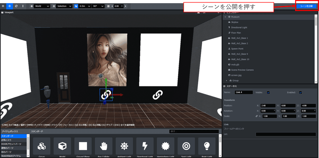Screen dimensions: 319x158
Task: Click the grid height 0.00 field
Action: 118,6
